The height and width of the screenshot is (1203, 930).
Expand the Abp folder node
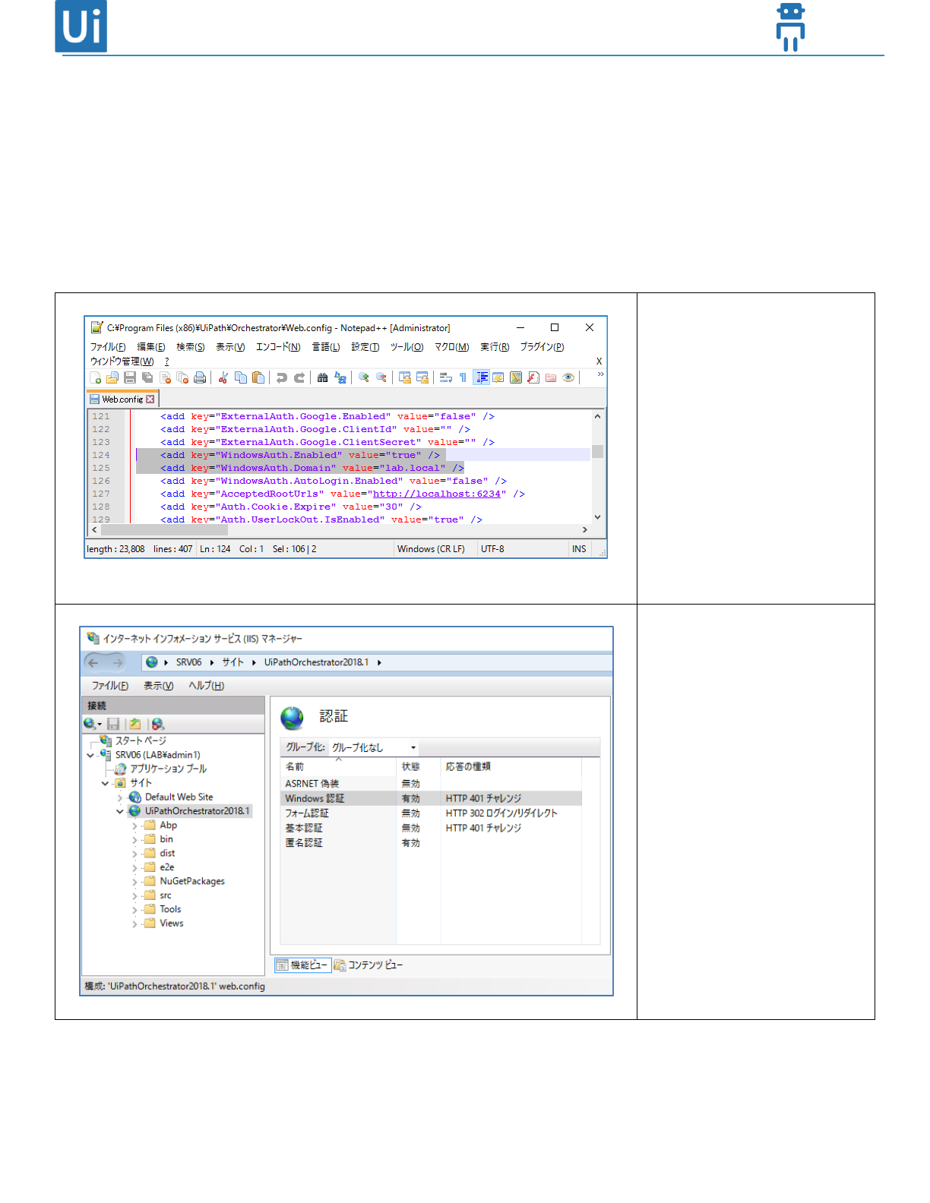click(x=134, y=826)
